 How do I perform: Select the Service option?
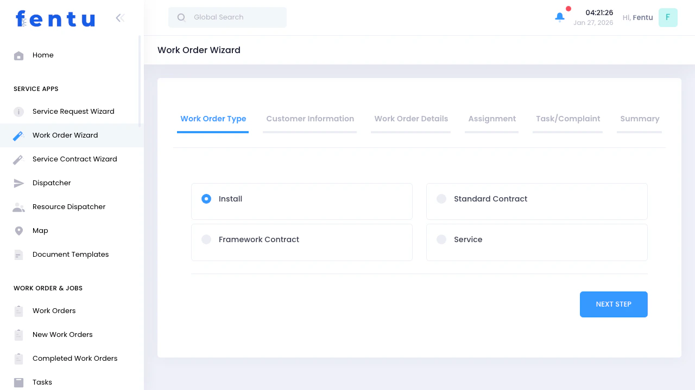441,239
